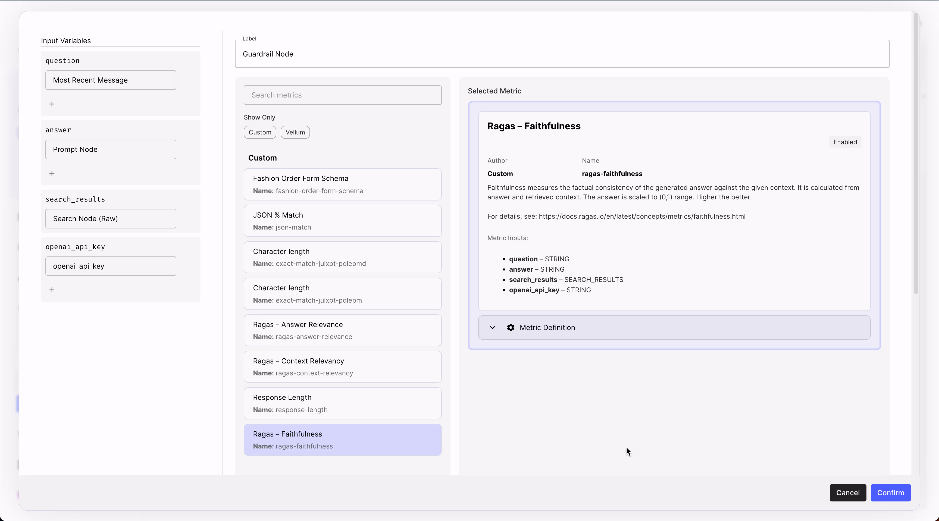Open the openai_api_key value dropdown
This screenshot has height=521, width=939.
(x=111, y=266)
